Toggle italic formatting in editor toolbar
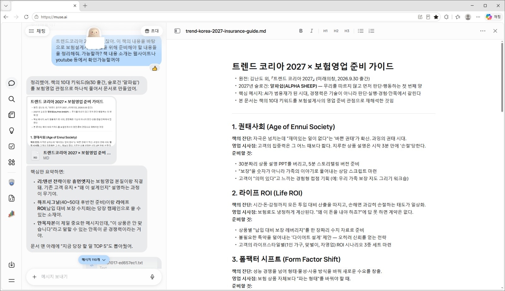This screenshot has width=505, height=291. (312, 31)
